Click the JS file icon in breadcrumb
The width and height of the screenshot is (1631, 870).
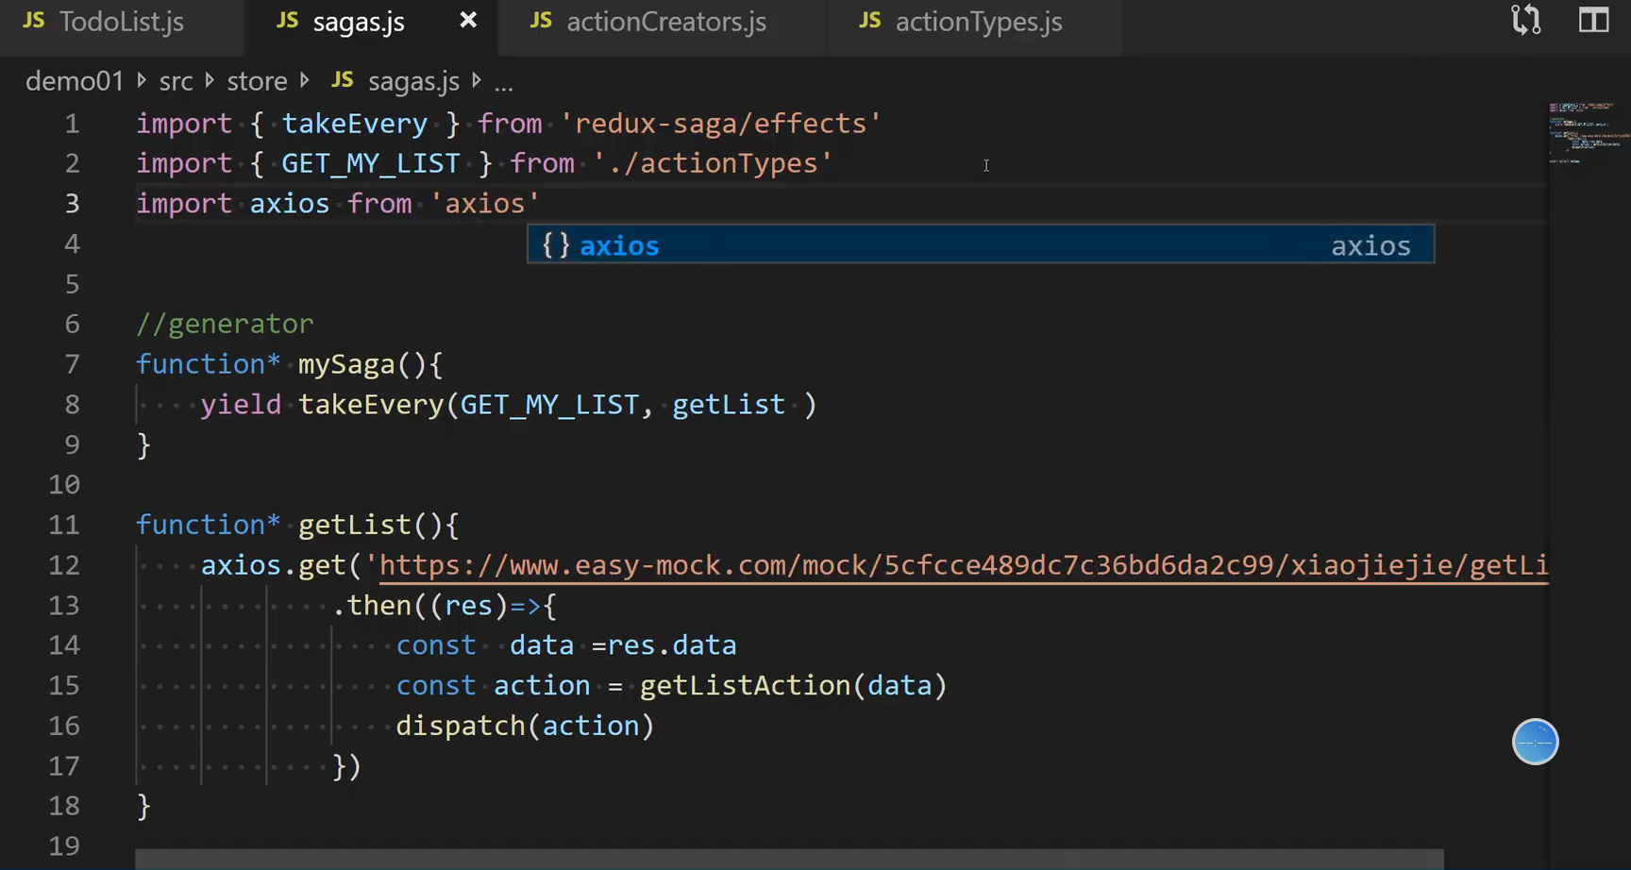coord(343,80)
